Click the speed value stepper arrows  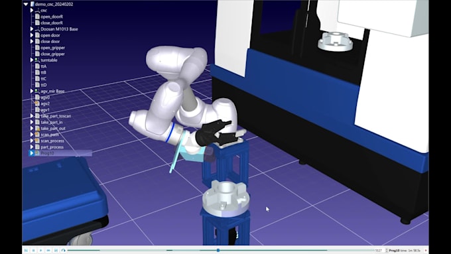[x=387, y=251]
